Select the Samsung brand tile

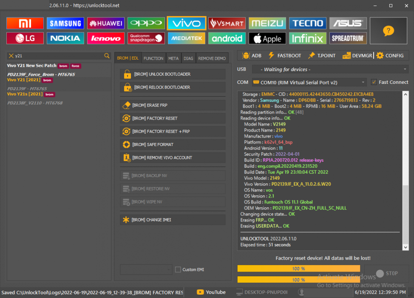pyautogui.click(x=65, y=23)
